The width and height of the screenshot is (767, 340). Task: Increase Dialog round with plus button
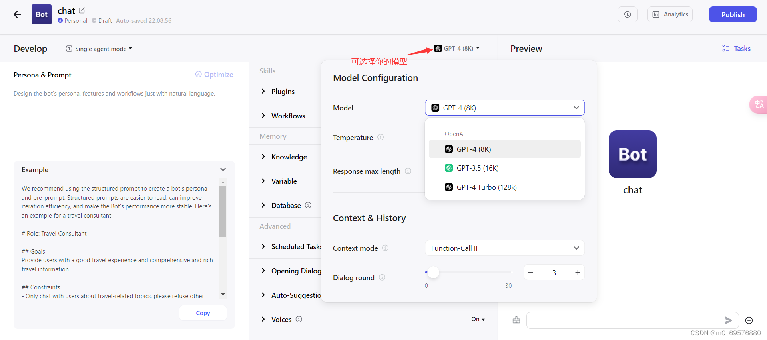[x=578, y=272]
